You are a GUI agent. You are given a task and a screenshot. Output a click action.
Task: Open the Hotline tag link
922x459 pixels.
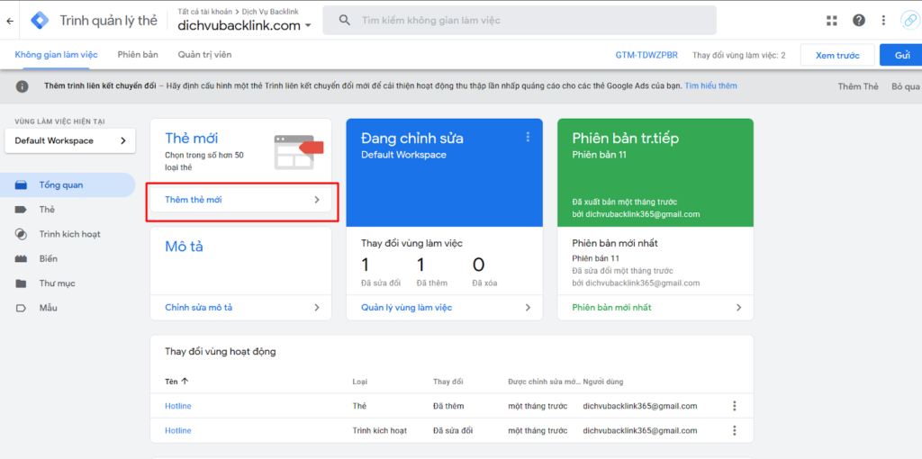[x=178, y=406]
